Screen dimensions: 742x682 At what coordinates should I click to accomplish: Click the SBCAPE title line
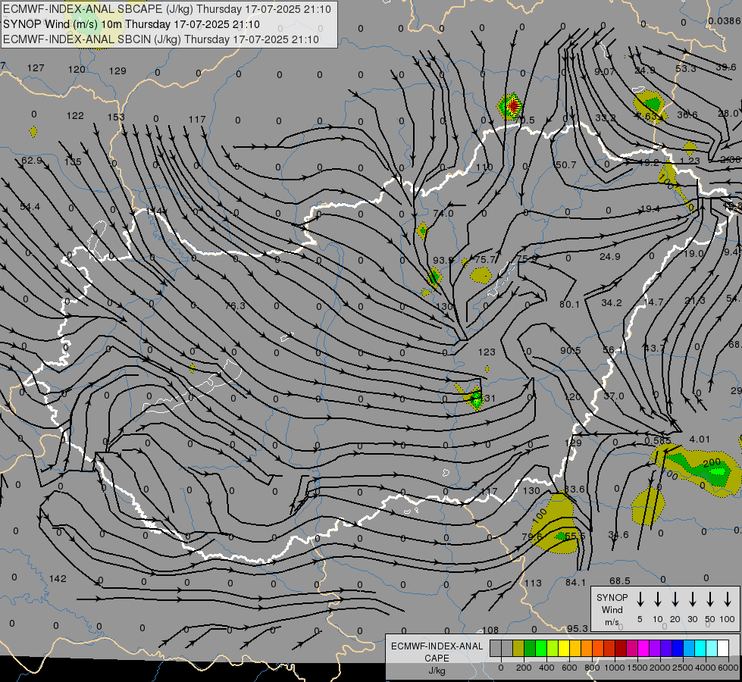[x=167, y=9]
